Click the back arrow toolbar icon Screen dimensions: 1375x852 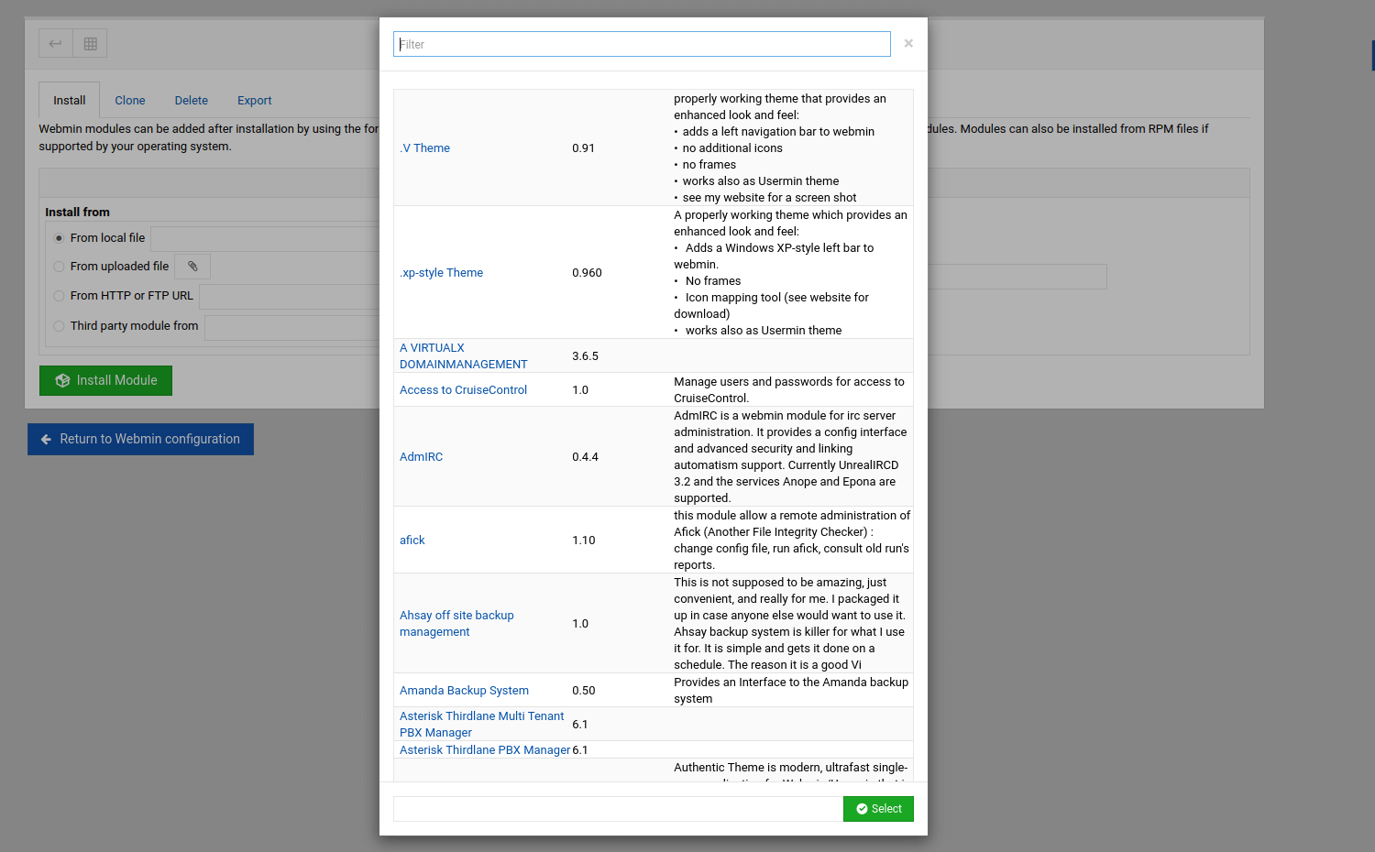[56, 43]
